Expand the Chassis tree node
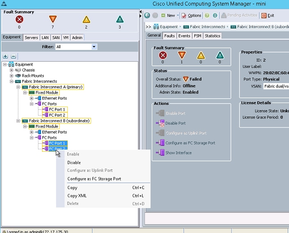The width and height of the screenshot is (289, 233). pos(12,70)
